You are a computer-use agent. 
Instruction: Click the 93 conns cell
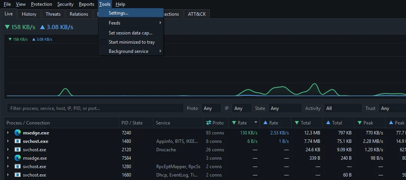pyautogui.click(x=215, y=133)
